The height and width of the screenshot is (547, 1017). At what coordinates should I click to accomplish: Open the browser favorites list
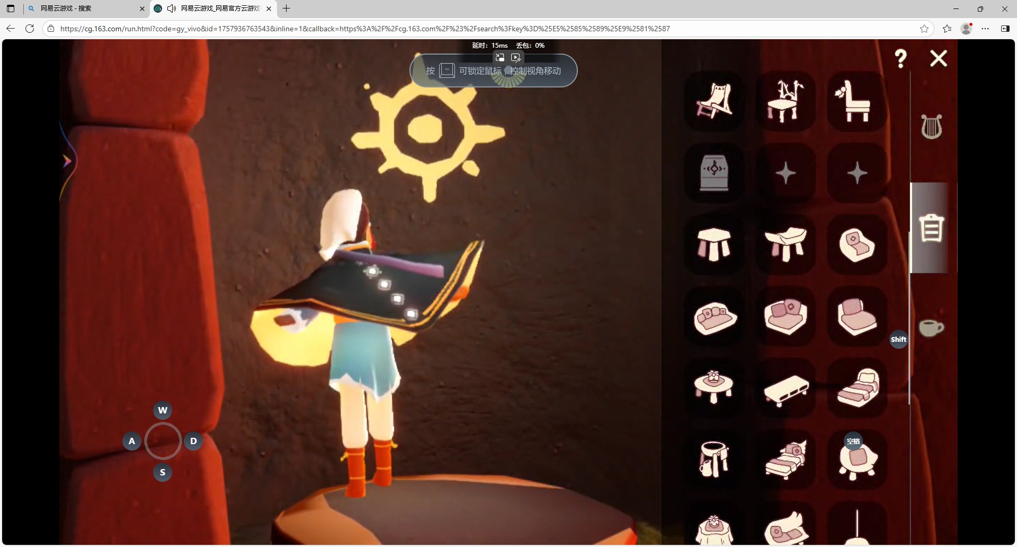click(x=947, y=29)
